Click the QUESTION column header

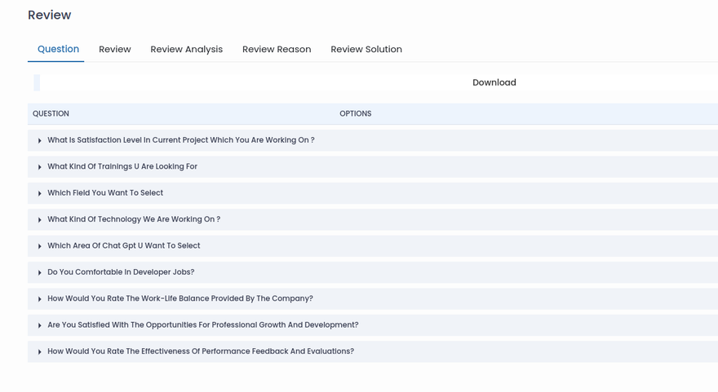click(51, 114)
